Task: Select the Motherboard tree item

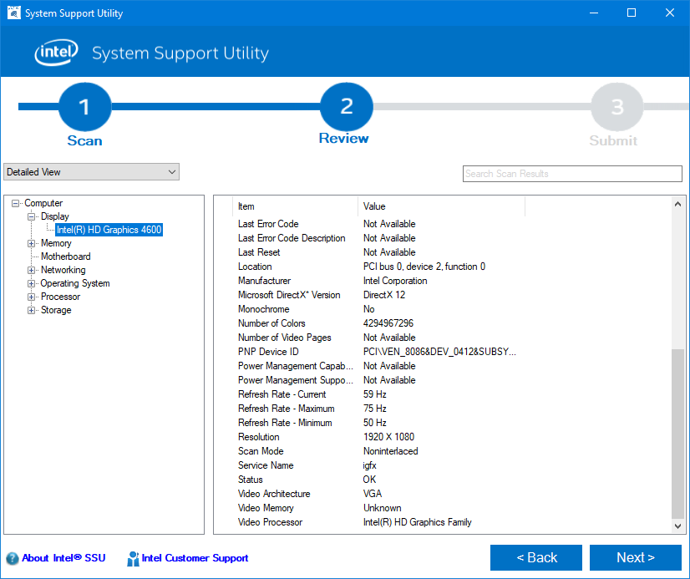Action: pos(65,256)
